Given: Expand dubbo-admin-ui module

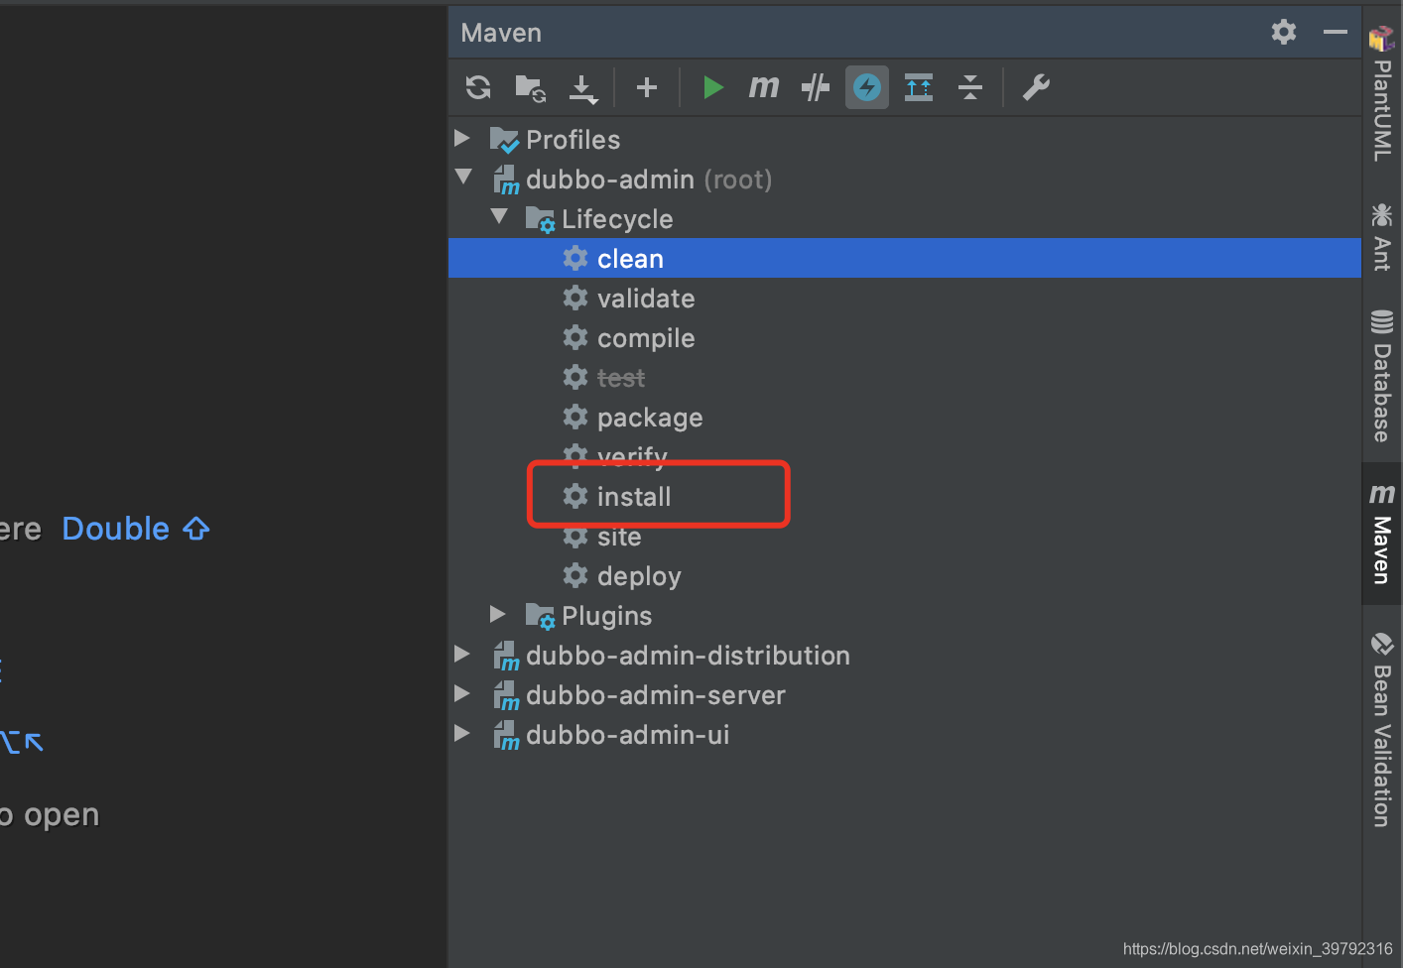Looking at the screenshot, I should point(462,733).
